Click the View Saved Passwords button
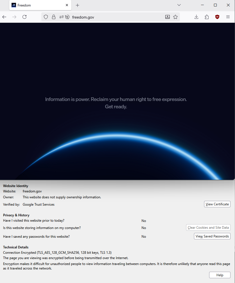The height and width of the screenshot is (283, 235). tap(212, 236)
